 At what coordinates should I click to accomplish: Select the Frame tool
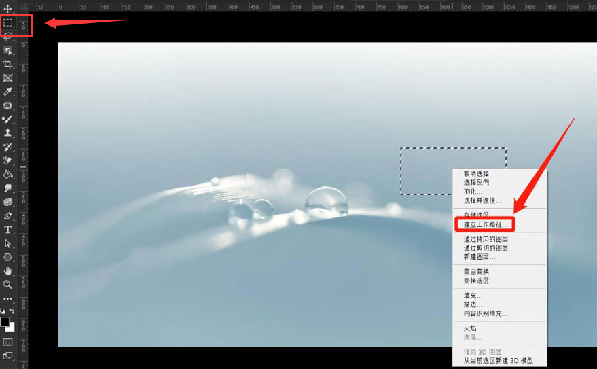pyautogui.click(x=7, y=78)
